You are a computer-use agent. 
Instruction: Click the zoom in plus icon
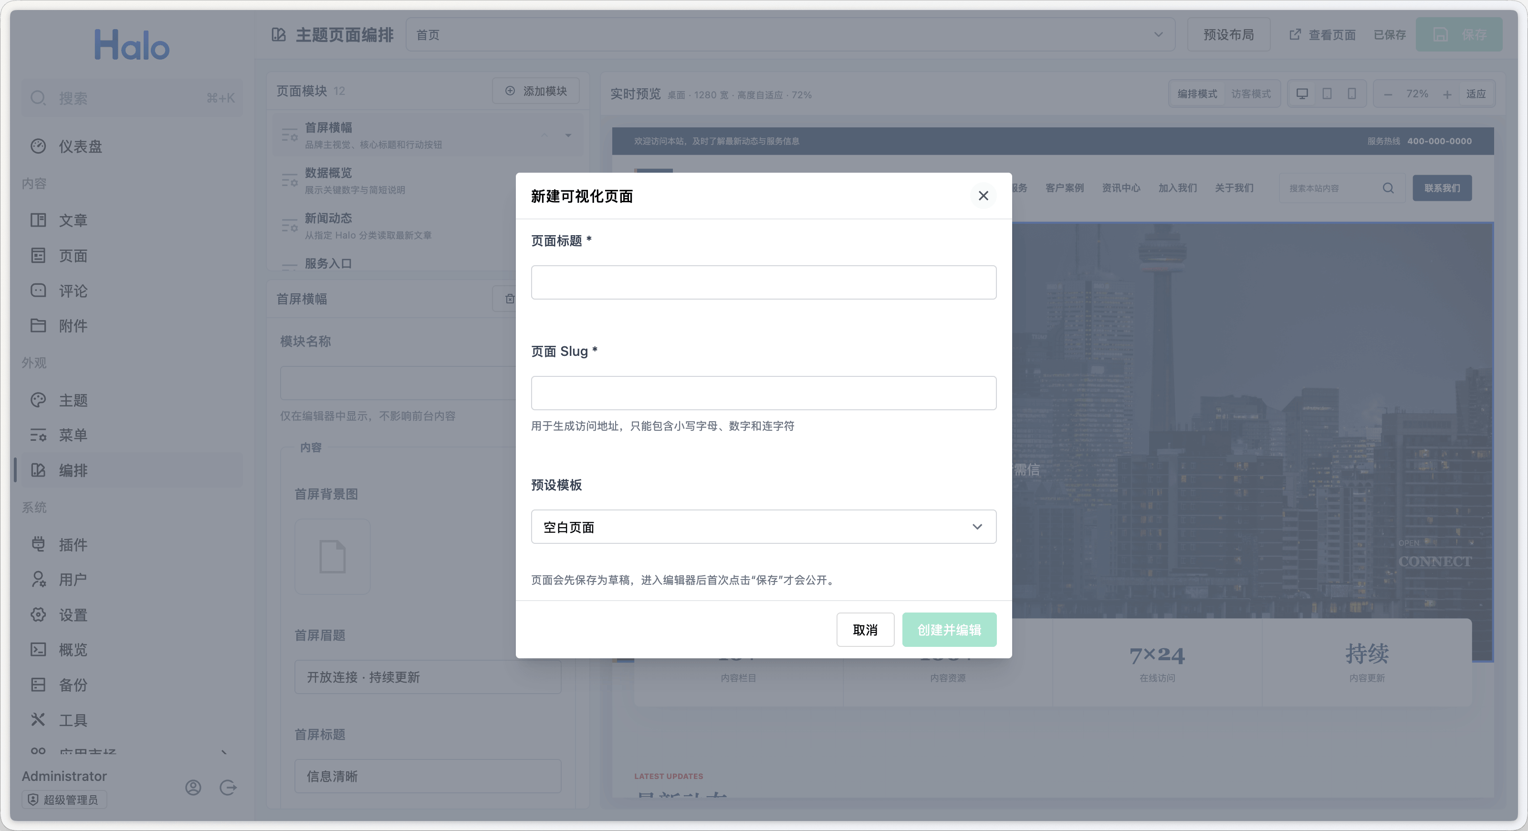point(1447,94)
